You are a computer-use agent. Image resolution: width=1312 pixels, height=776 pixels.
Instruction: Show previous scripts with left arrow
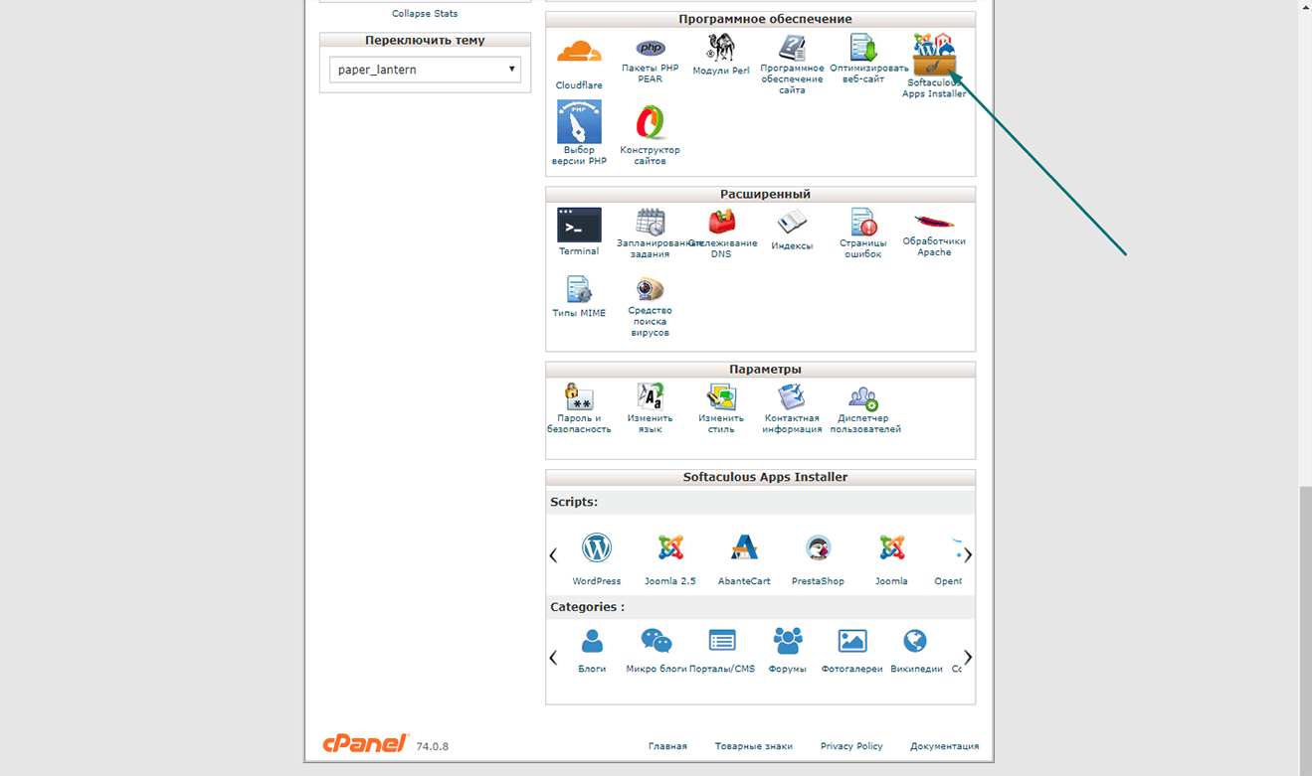tap(553, 555)
